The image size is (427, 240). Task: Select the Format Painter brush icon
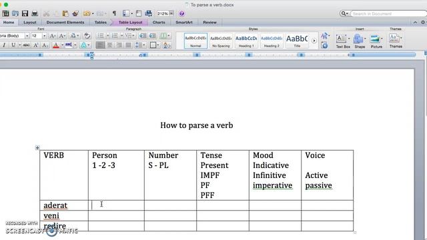click(x=75, y=13)
